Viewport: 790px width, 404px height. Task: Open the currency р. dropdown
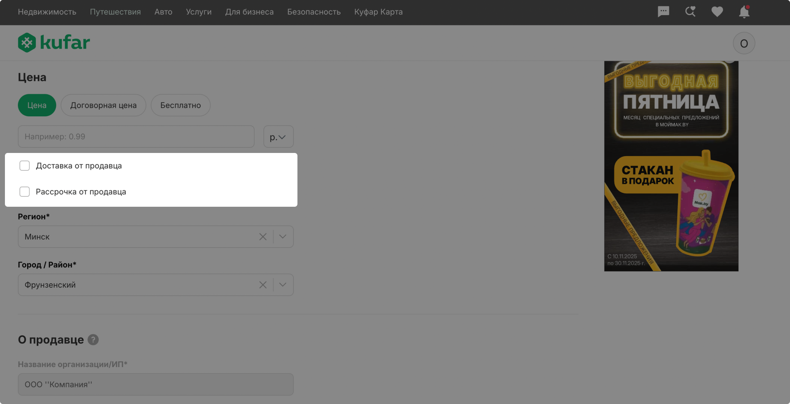[x=278, y=137]
